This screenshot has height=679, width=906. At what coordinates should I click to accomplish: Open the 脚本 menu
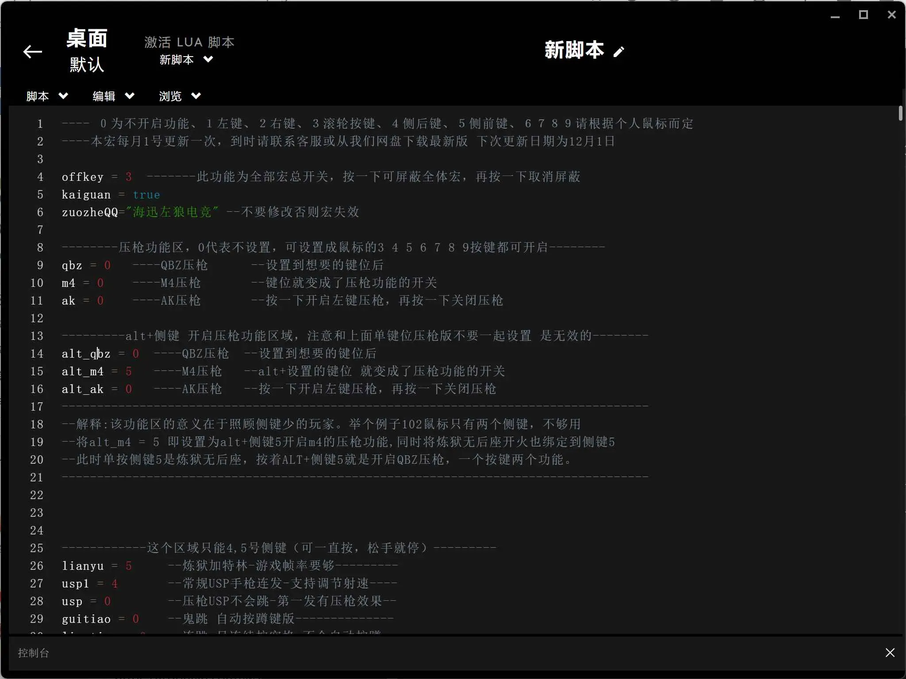click(38, 96)
